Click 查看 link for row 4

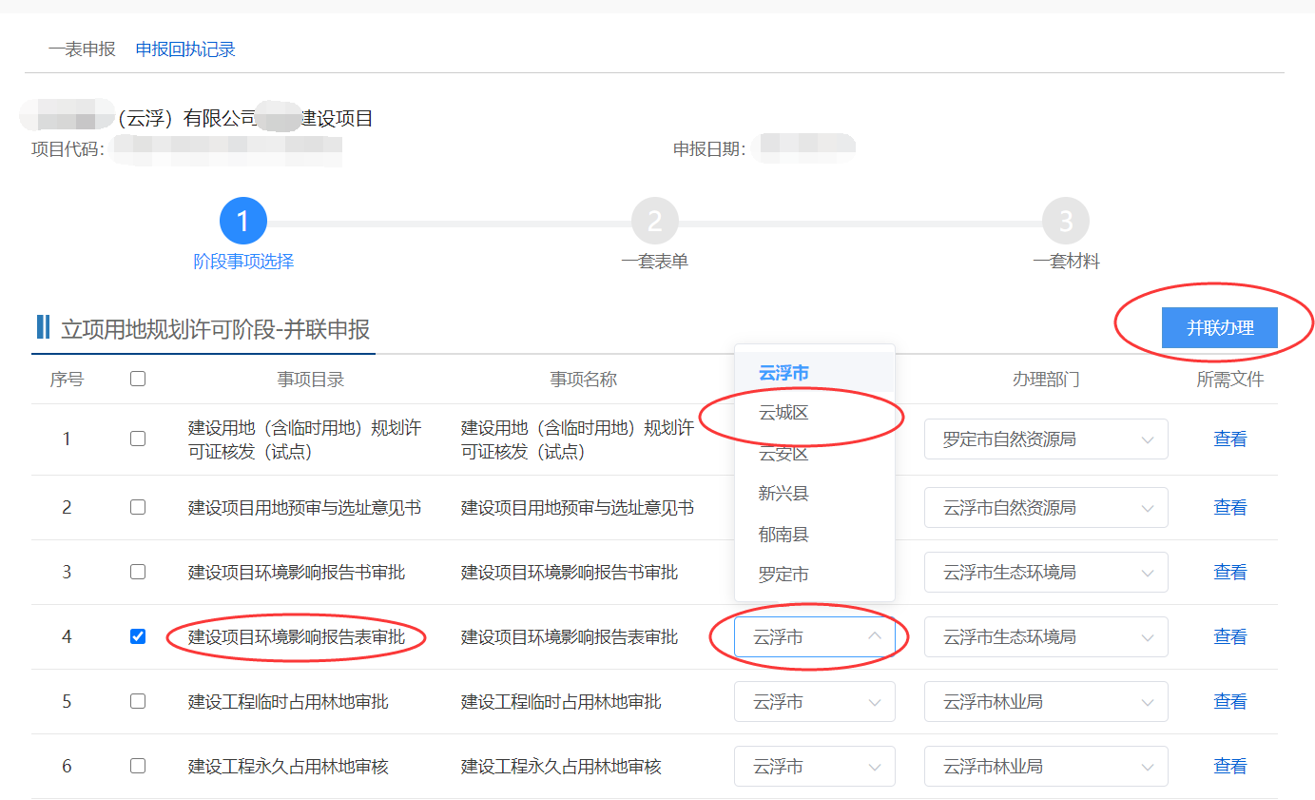point(1229,636)
